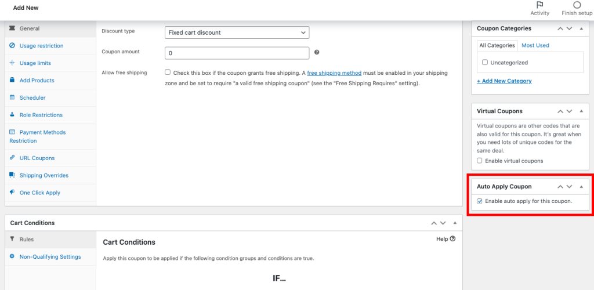The height and width of the screenshot is (290, 594).
Task: Collapse the Cart Conditions panel
Action: [455, 223]
